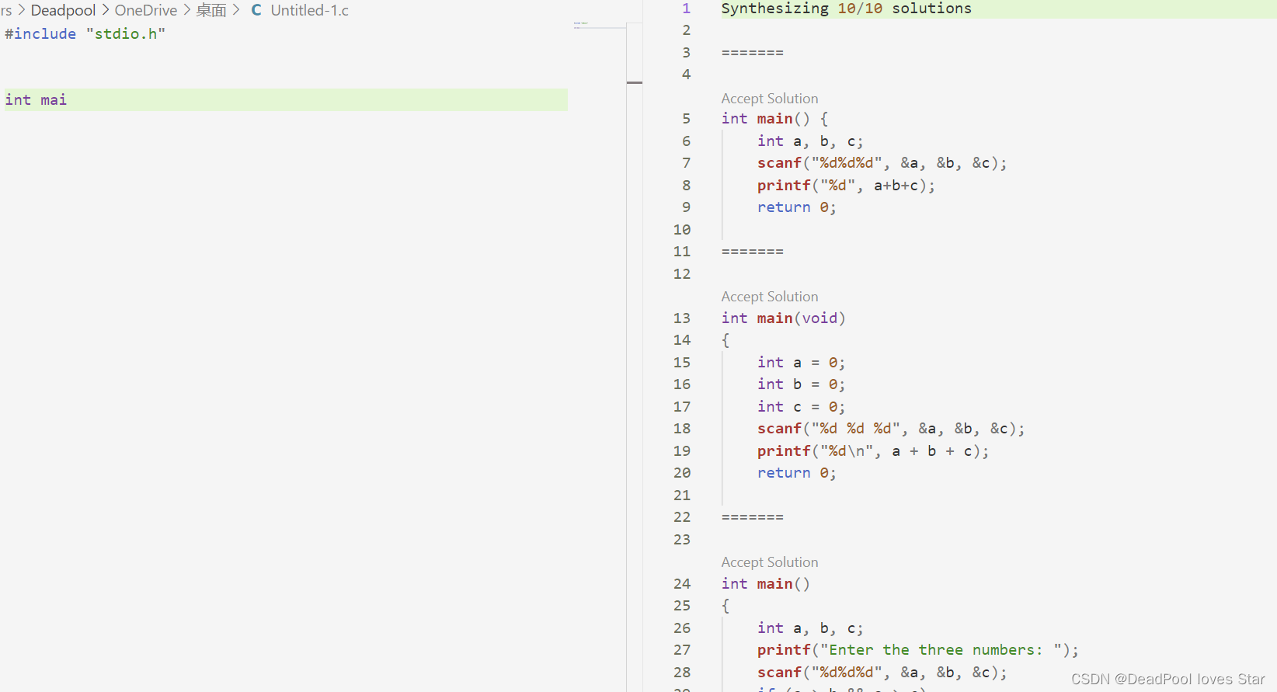Select Untitled-1.c in the breadcrumb

click(x=309, y=10)
